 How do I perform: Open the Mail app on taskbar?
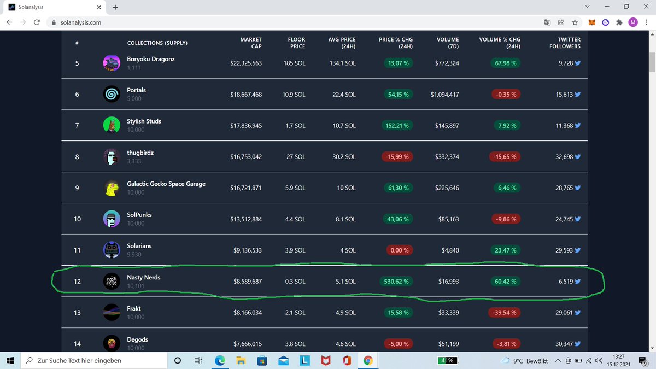point(284,361)
